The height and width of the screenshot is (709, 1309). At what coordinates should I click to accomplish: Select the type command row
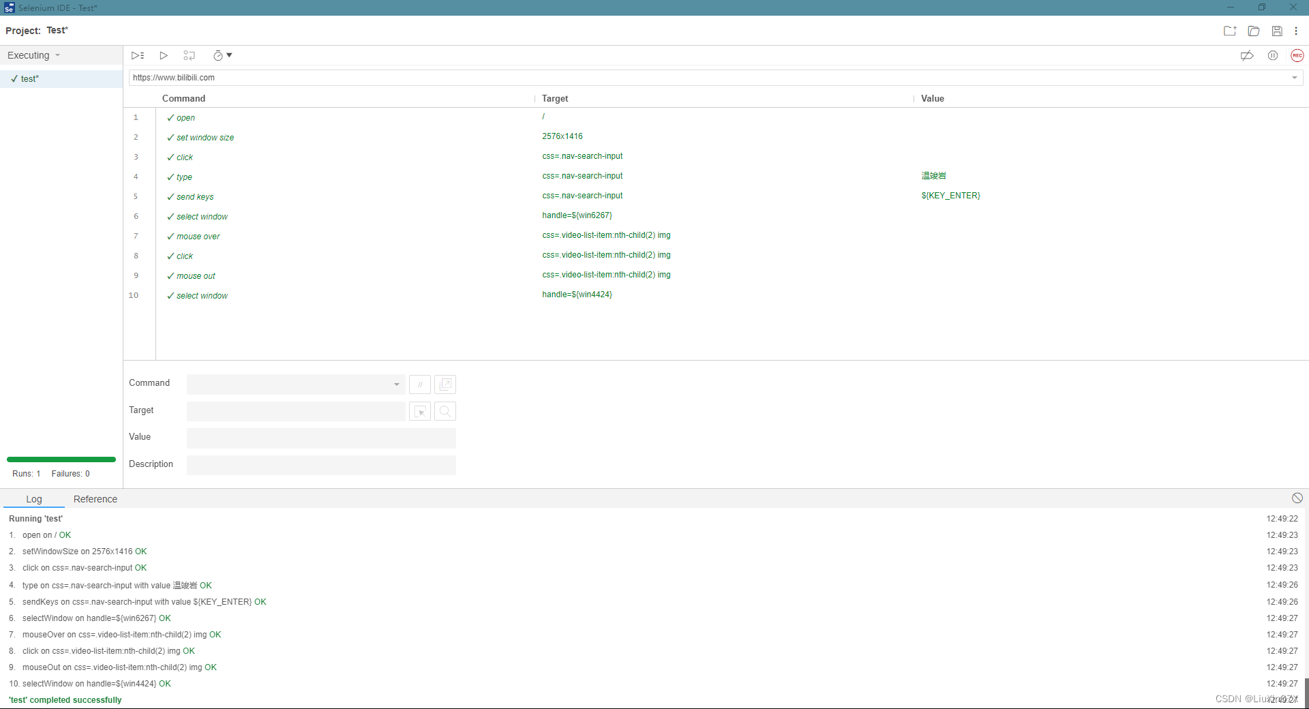coord(716,177)
